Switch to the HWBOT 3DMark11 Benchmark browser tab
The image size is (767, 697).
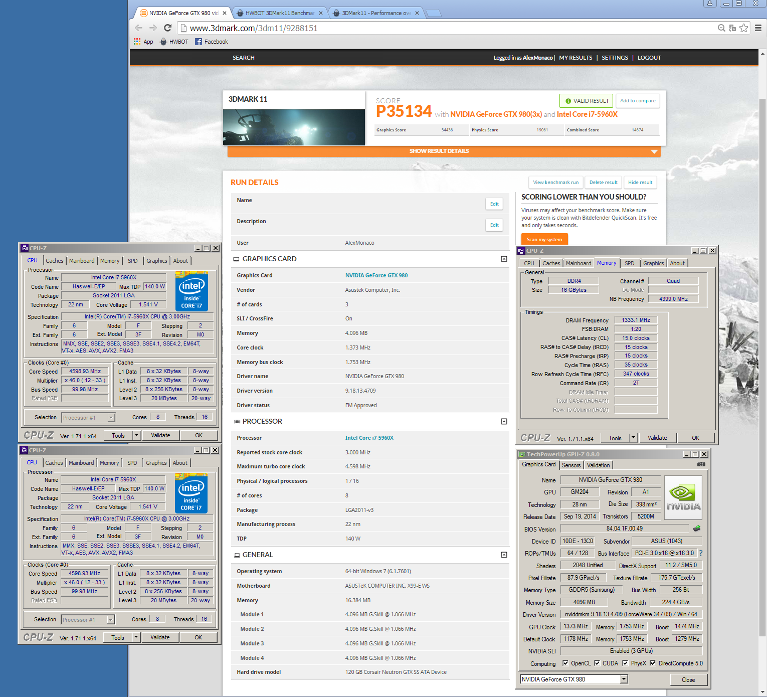pyautogui.click(x=279, y=13)
